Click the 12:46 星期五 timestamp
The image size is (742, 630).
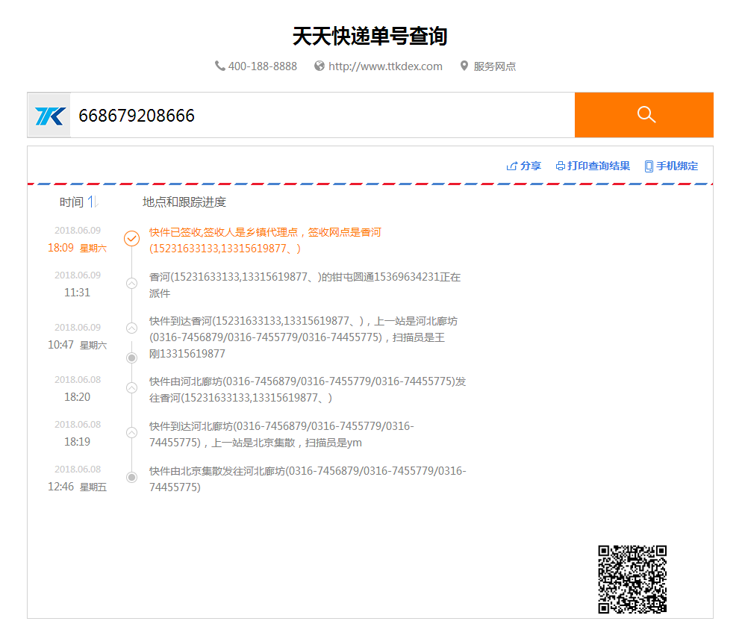click(77, 487)
